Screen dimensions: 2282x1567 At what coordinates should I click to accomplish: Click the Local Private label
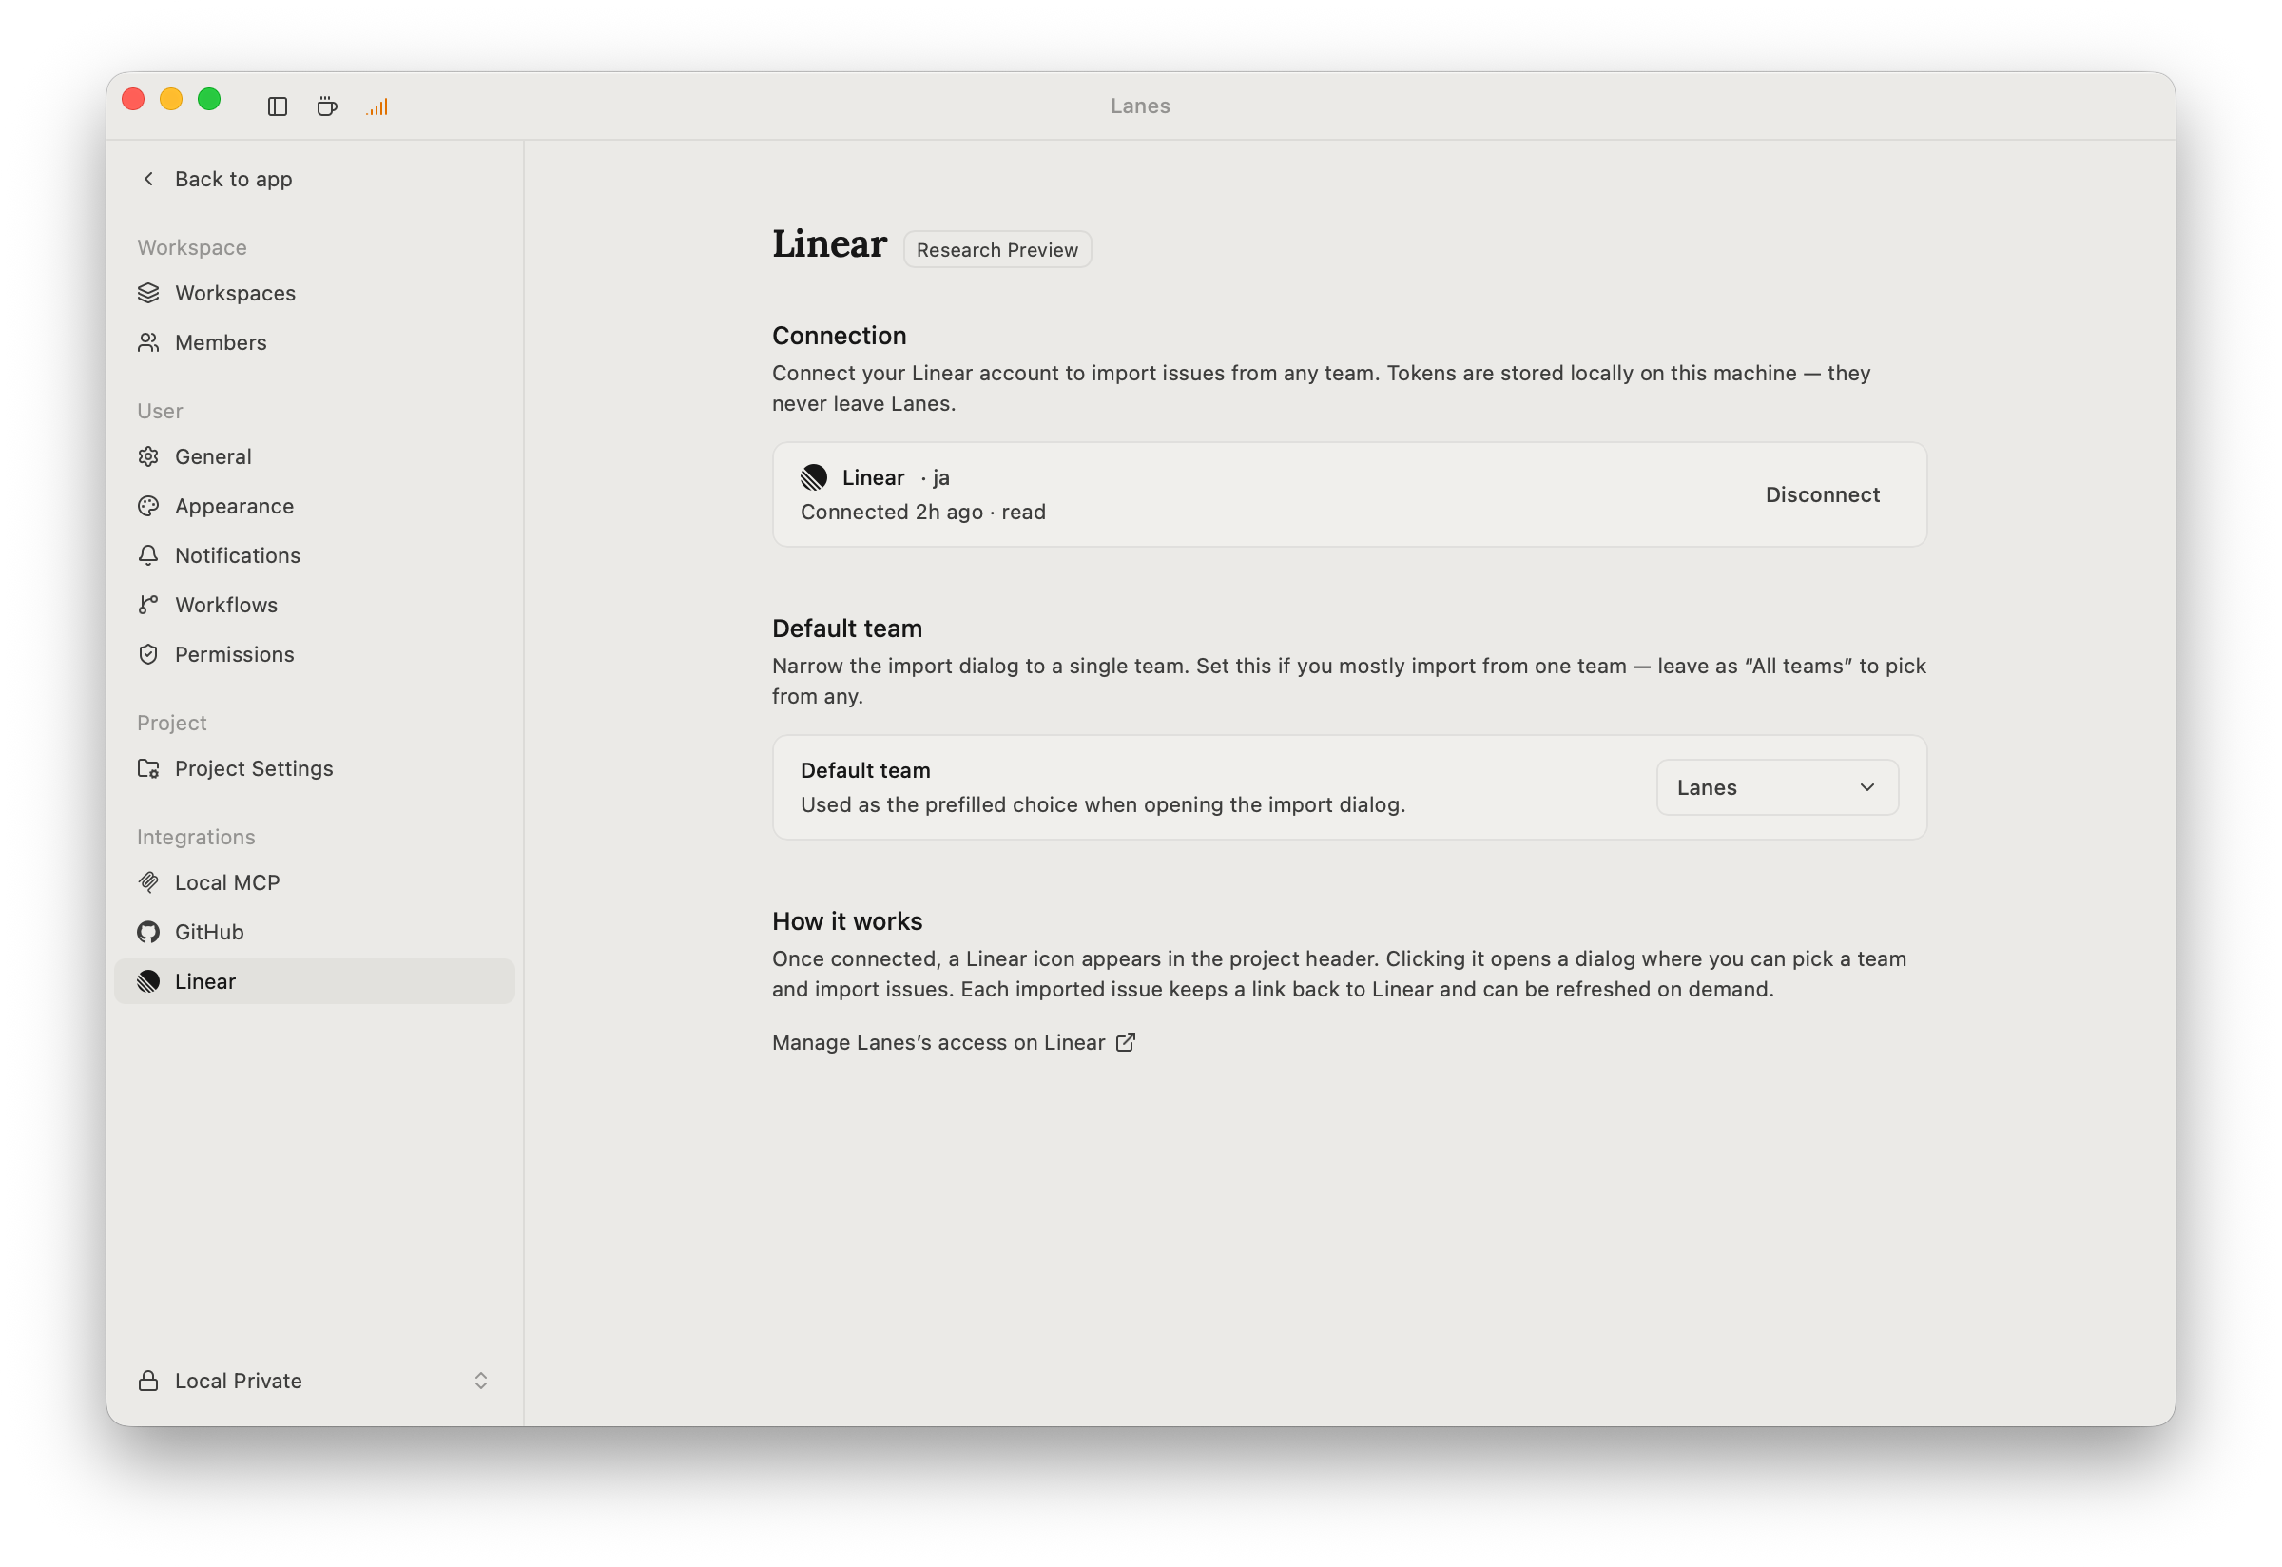click(239, 1382)
